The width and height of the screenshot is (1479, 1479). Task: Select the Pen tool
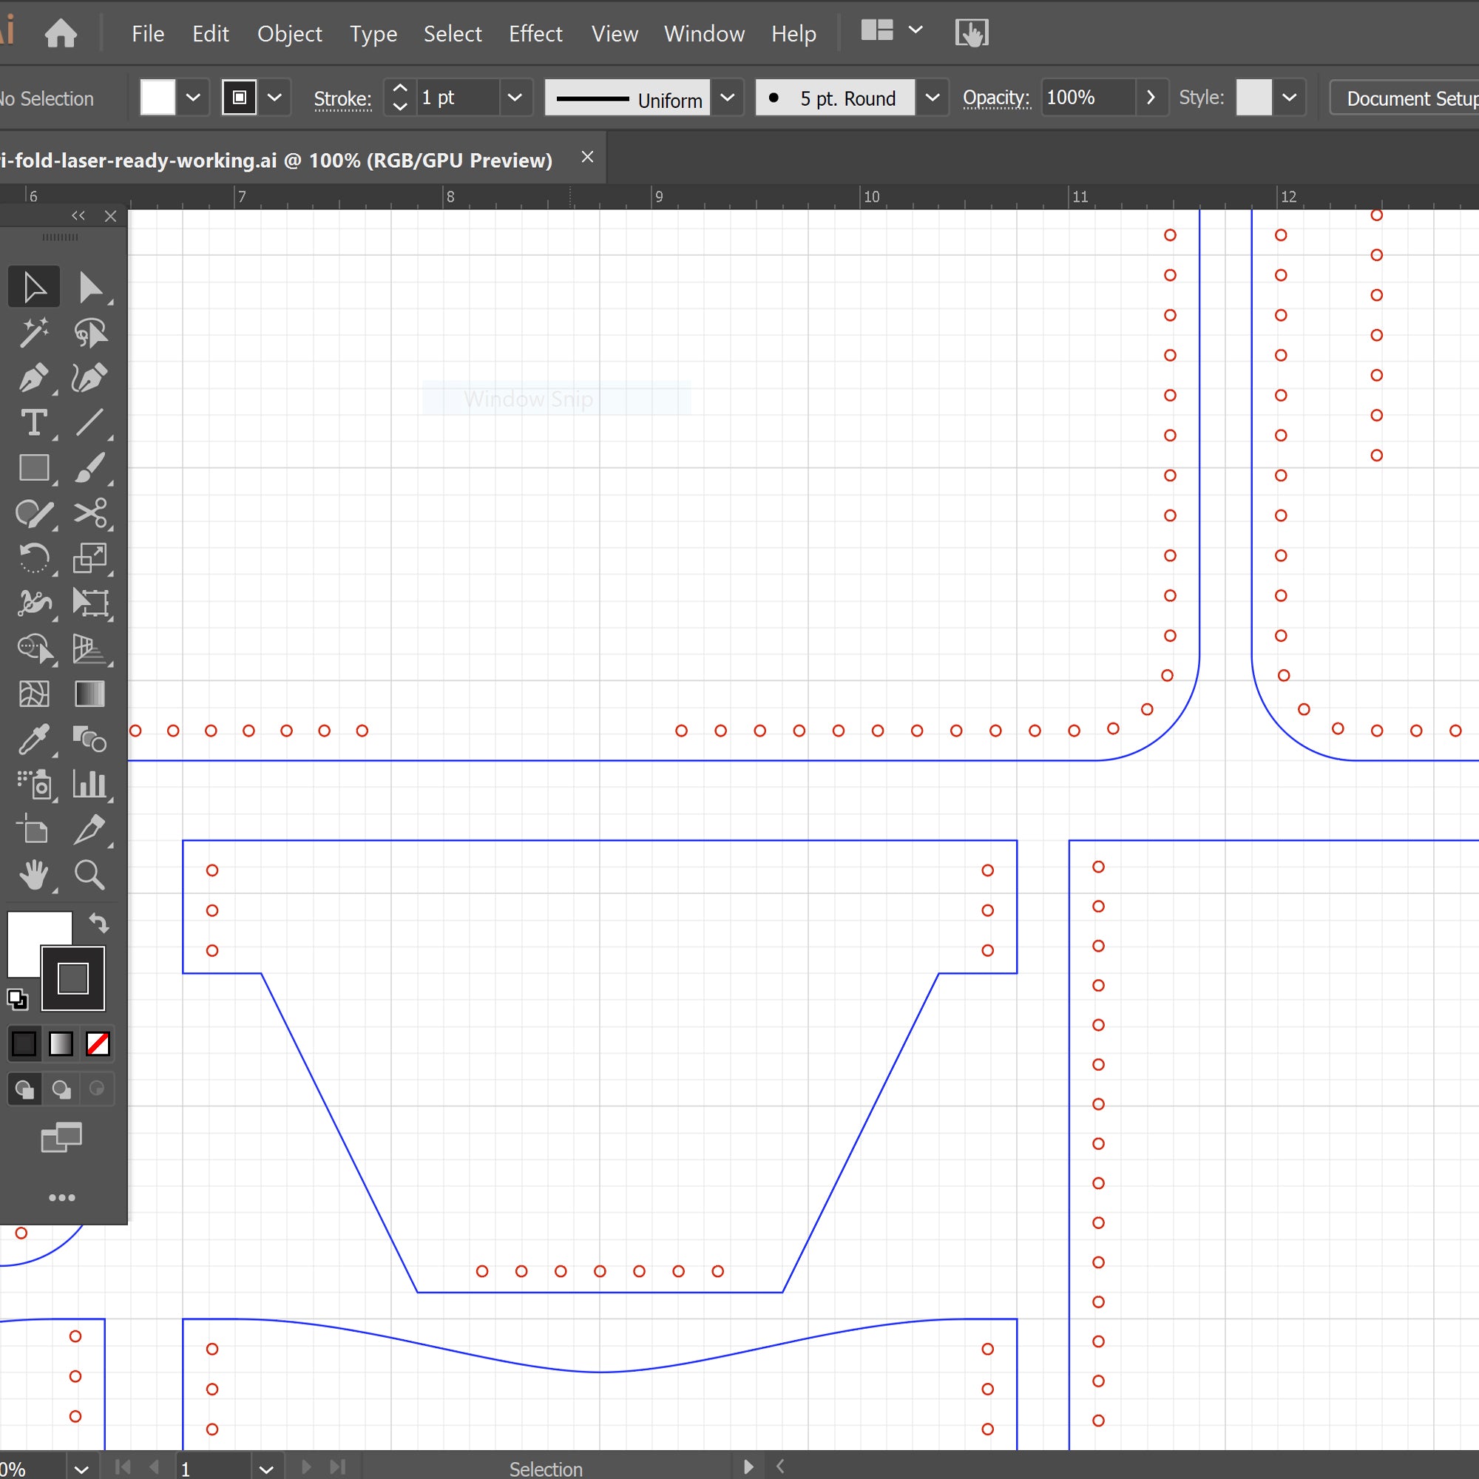click(34, 377)
